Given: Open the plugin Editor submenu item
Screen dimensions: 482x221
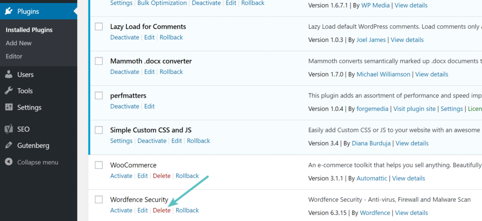Looking at the screenshot, I should click(14, 56).
